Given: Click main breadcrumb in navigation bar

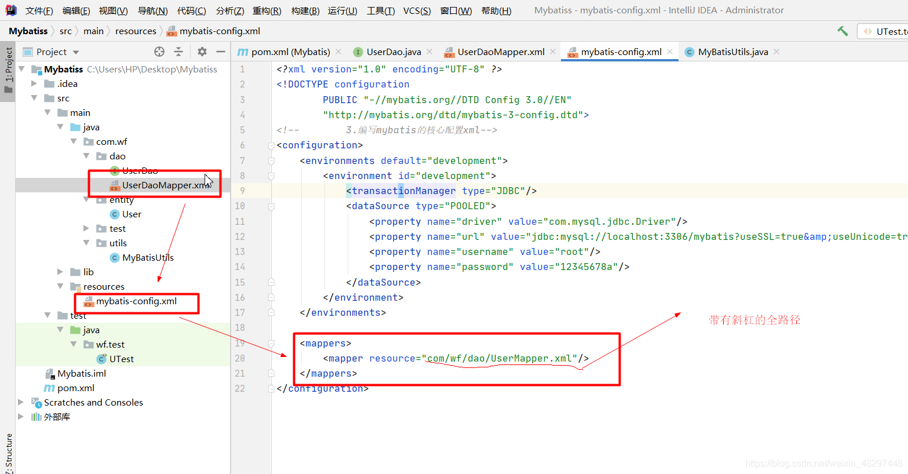Looking at the screenshot, I should click(93, 31).
